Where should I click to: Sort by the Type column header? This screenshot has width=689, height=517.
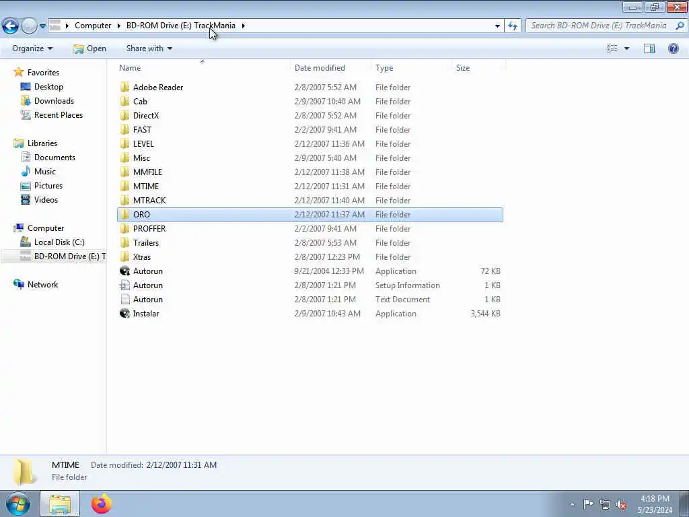(384, 68)
